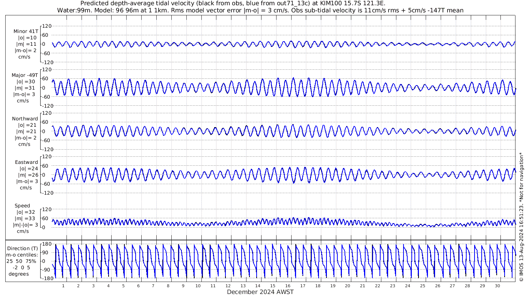Screen dimensions: 526x300
Task: Click the '25 50 75%' centile header
Action: (x=21, y=261)
